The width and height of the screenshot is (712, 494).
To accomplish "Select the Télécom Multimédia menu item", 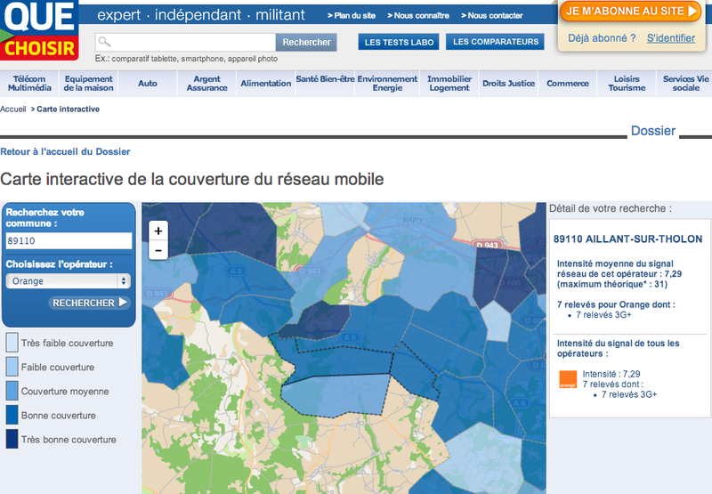I will [x=28, y=84].
